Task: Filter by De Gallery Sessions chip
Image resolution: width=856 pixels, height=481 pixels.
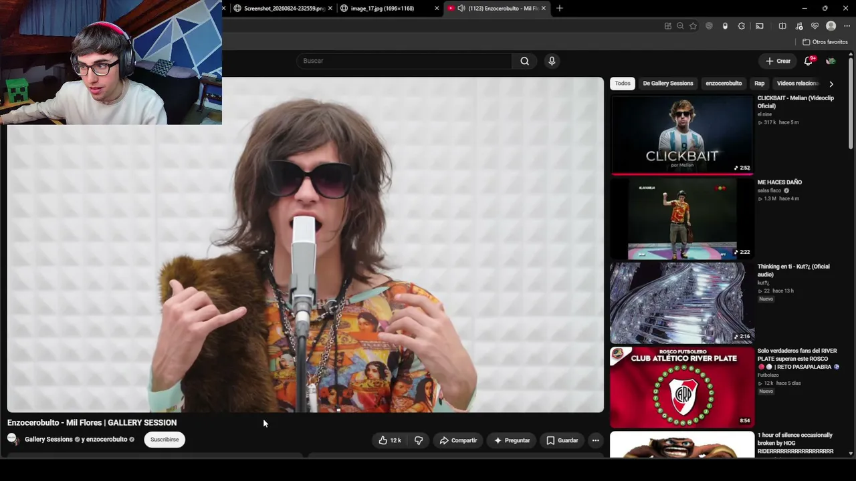Action: [667, 84]
